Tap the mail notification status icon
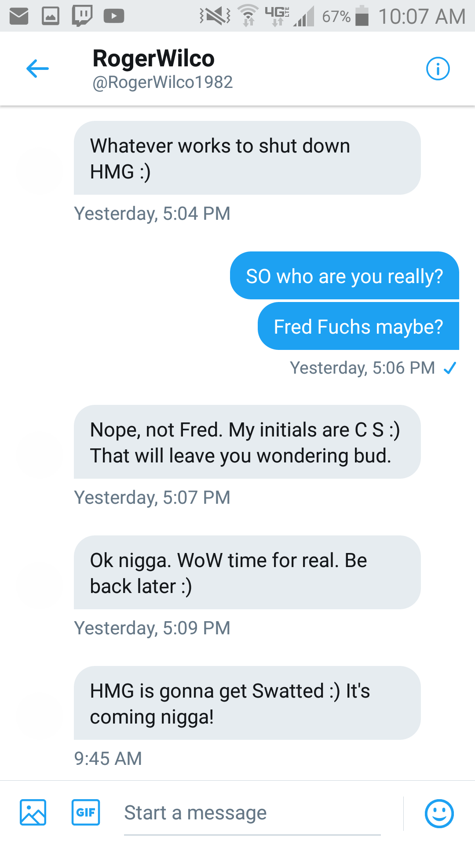This screenshot has width=475, height=844. tap(19, 16)
